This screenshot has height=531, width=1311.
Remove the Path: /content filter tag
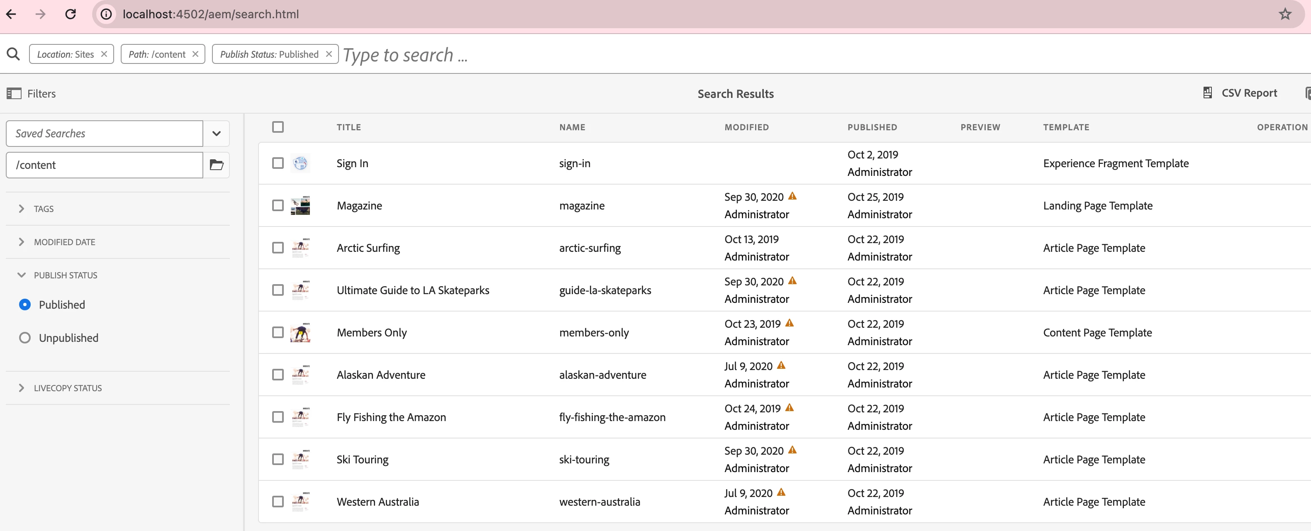195,54
